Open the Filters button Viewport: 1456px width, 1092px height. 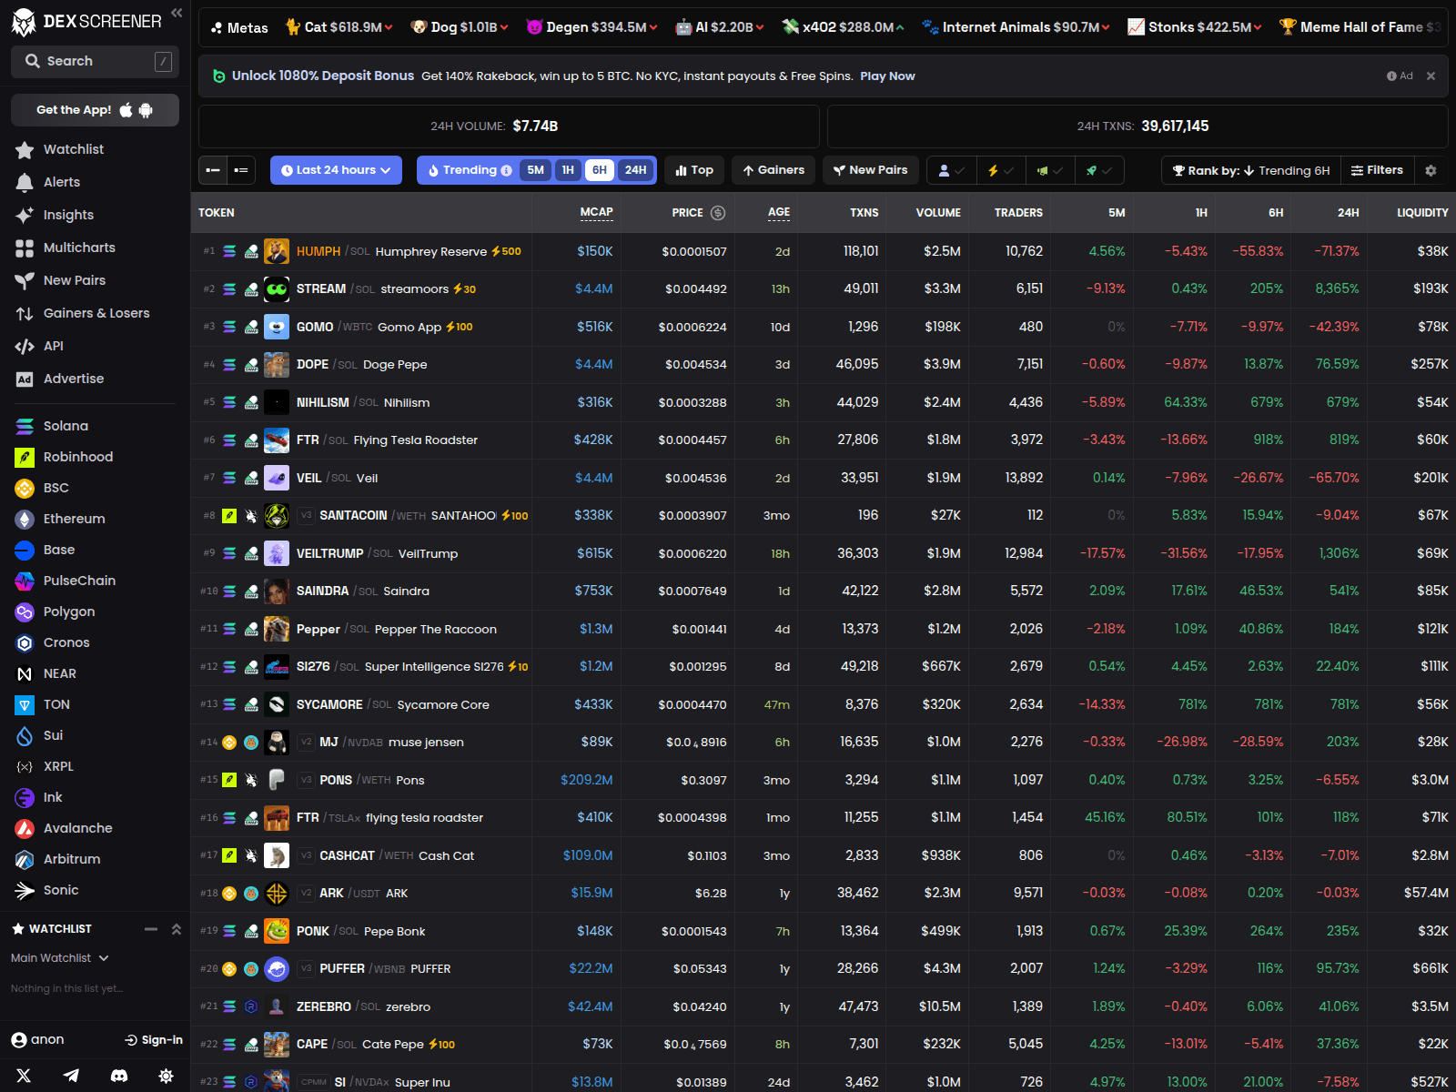[x=1377, y=170]
